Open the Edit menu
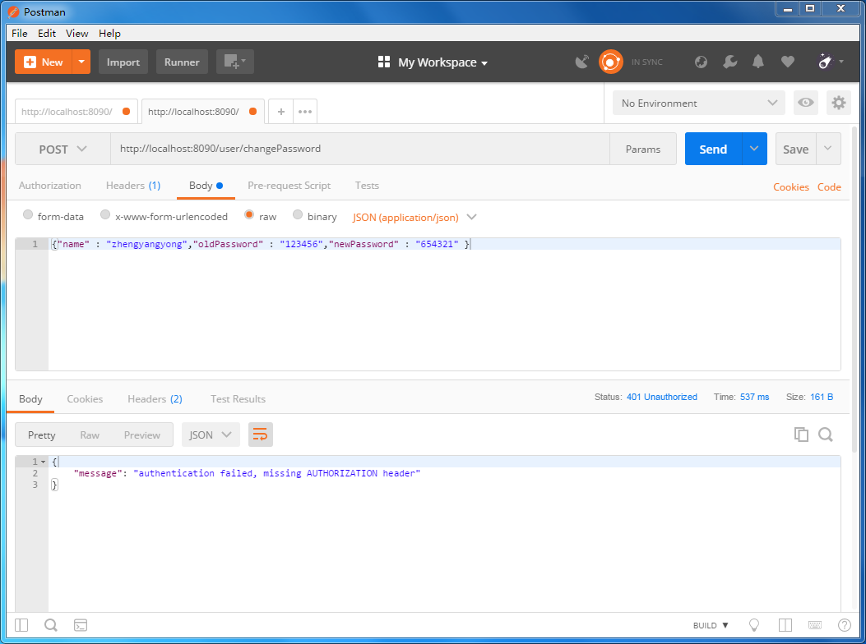Viewport: 866px width, 644px height. click(x=47, y=33)
